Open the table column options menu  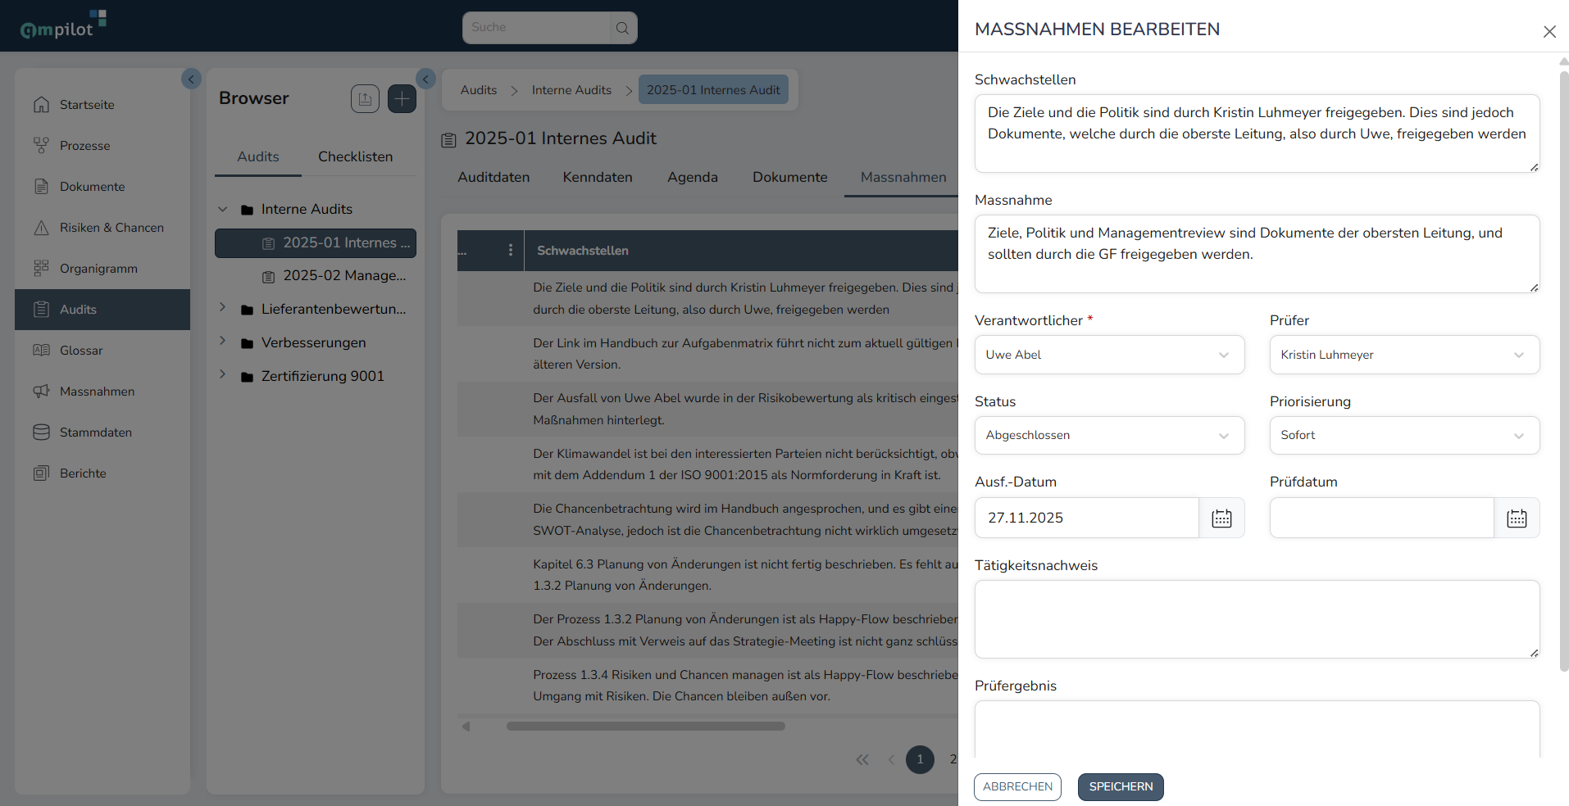tap(511, 250)
